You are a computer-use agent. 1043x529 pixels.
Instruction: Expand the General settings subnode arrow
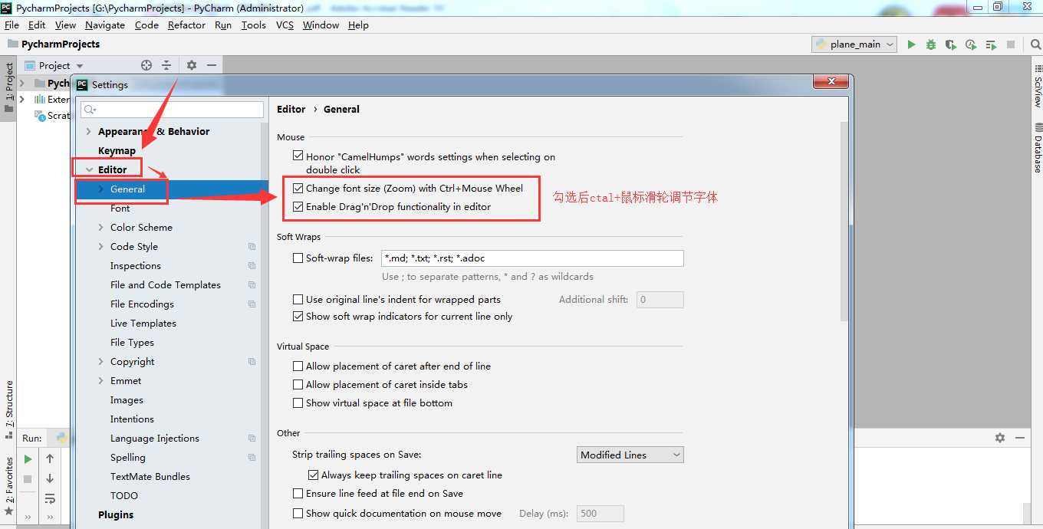[100, 189]
